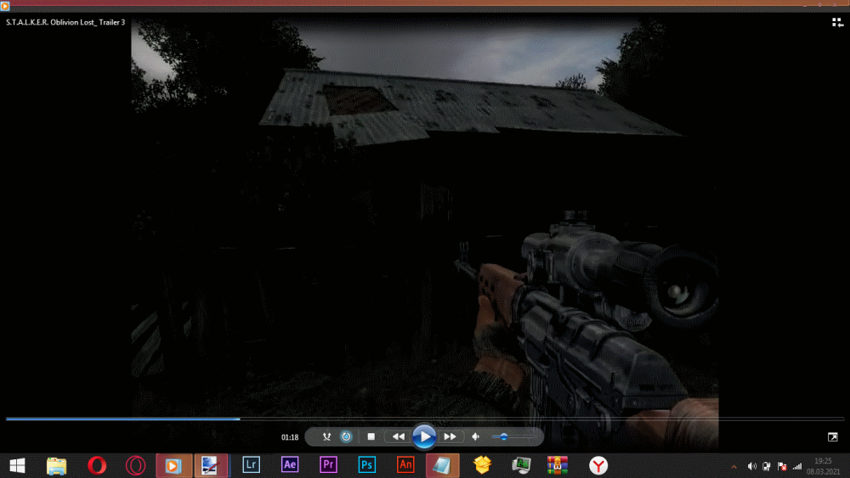Switch to Library view icon
Screen dimensions: 850x478
(837, 22)
